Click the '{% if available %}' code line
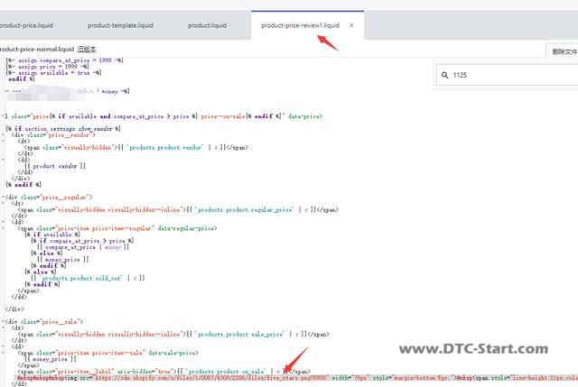This screenshot has width=578, height=387. pos(52,235)
